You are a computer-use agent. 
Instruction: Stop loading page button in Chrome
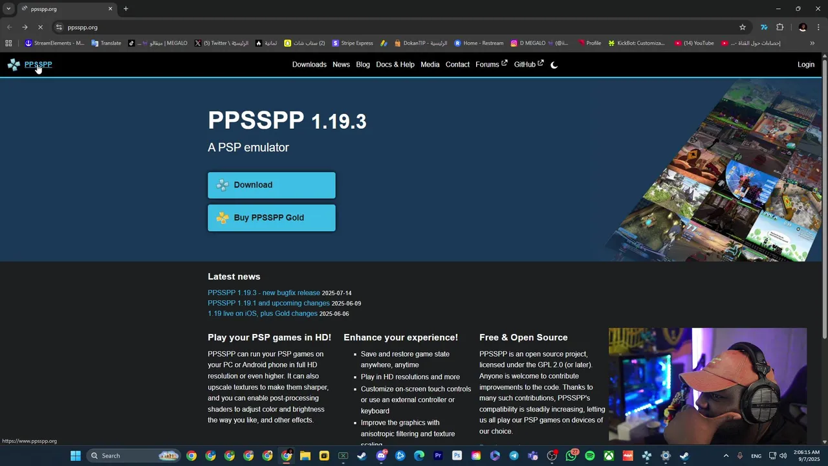point(40,27)
